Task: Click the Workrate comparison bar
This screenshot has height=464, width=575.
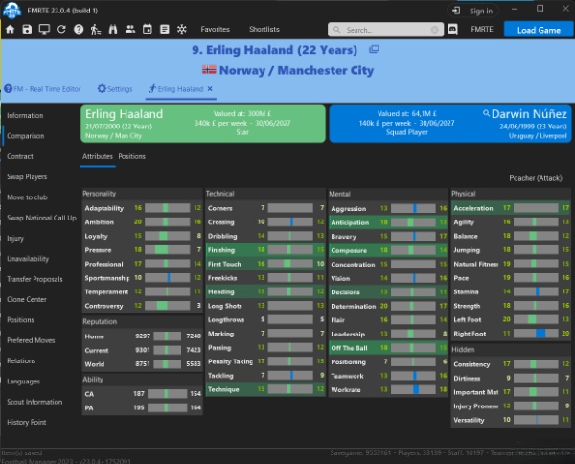Action: 413,389
